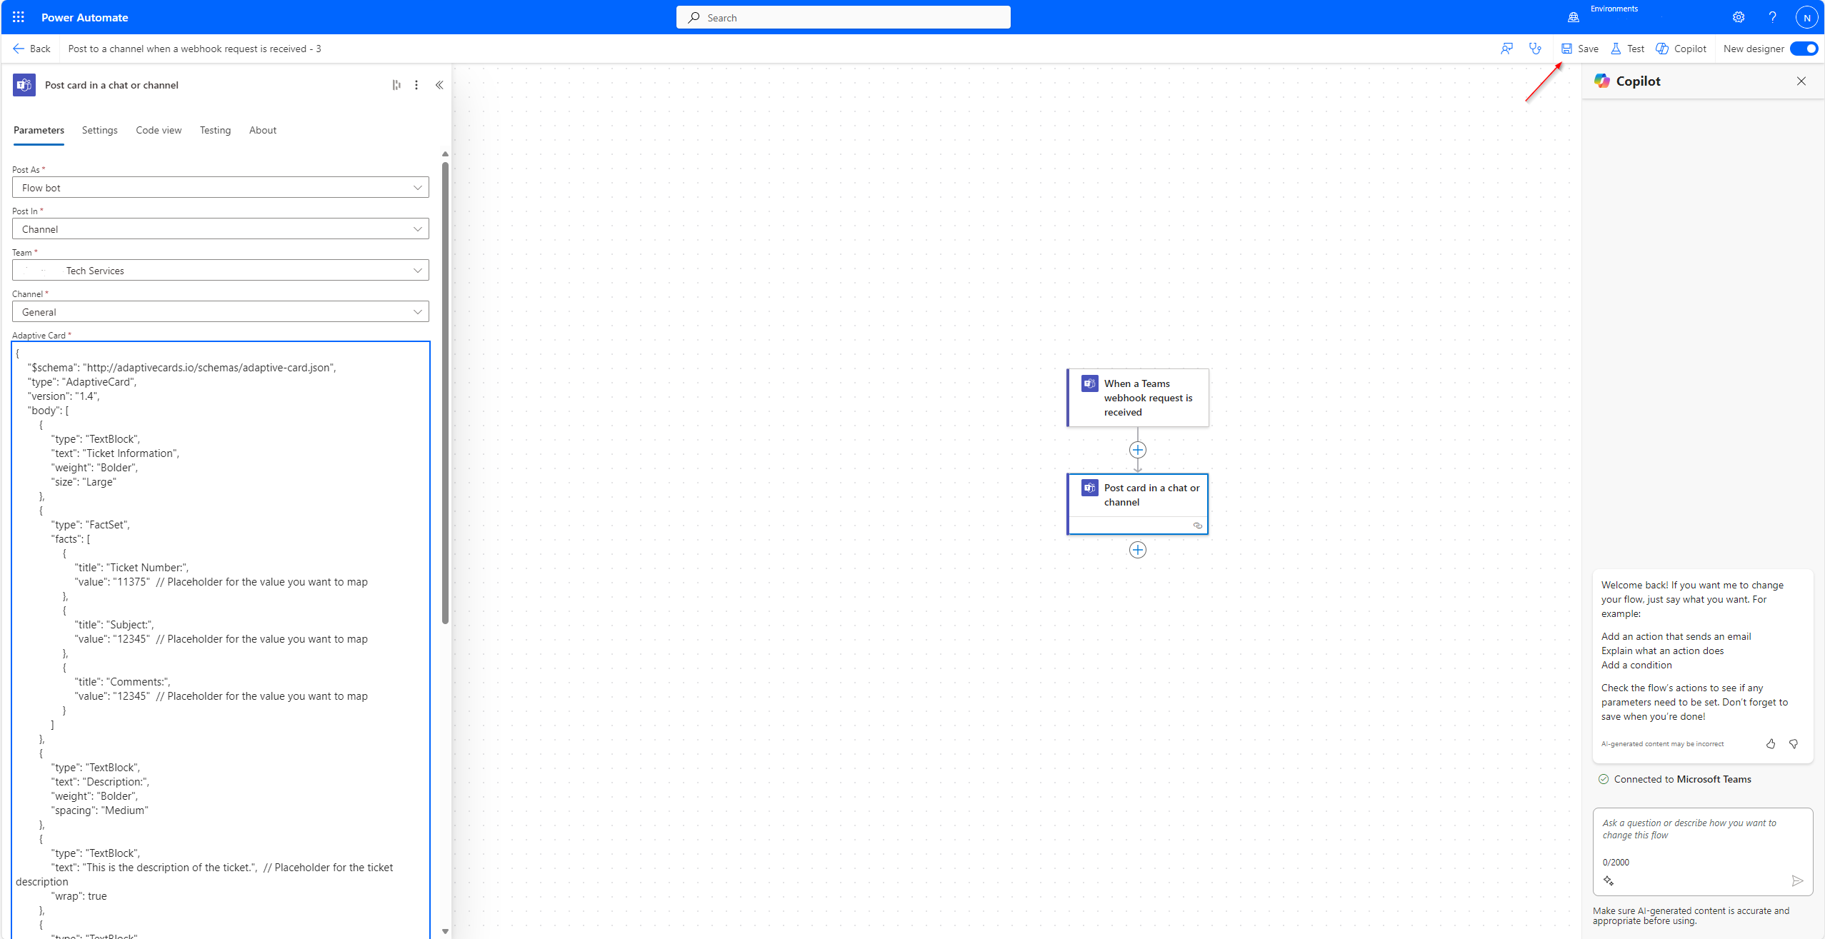This screenshot has height=939, width=1825.
Task: Click the thumbs up icon in Copilot
Action: click(x=1771, y=743)
